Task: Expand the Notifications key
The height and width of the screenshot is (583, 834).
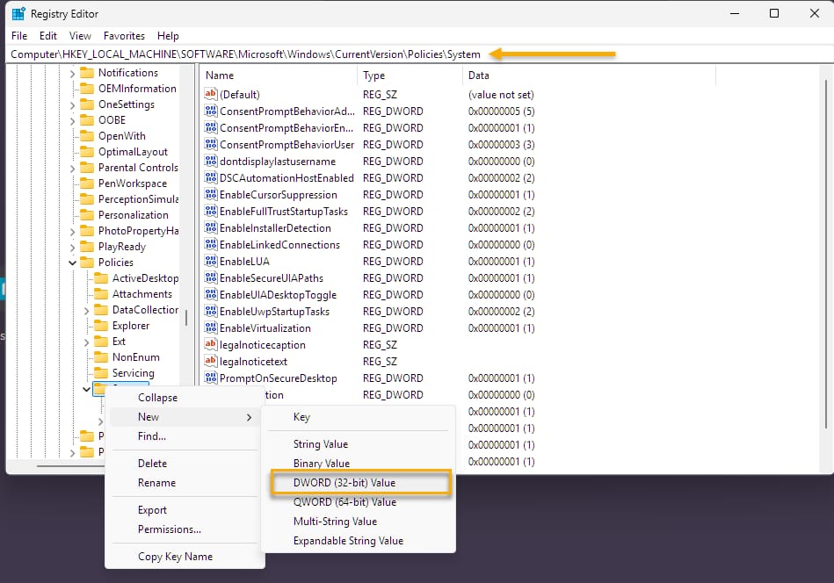Action: [73, 74]
